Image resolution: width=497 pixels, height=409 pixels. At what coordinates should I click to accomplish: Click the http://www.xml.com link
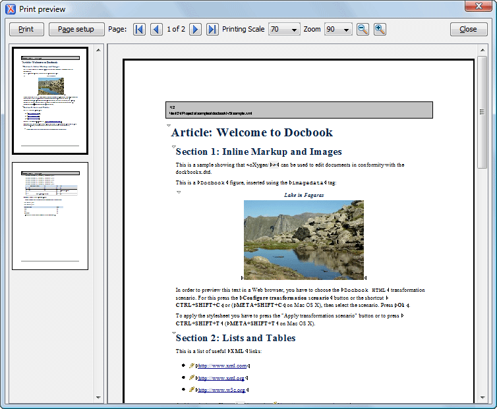[222, 366]
